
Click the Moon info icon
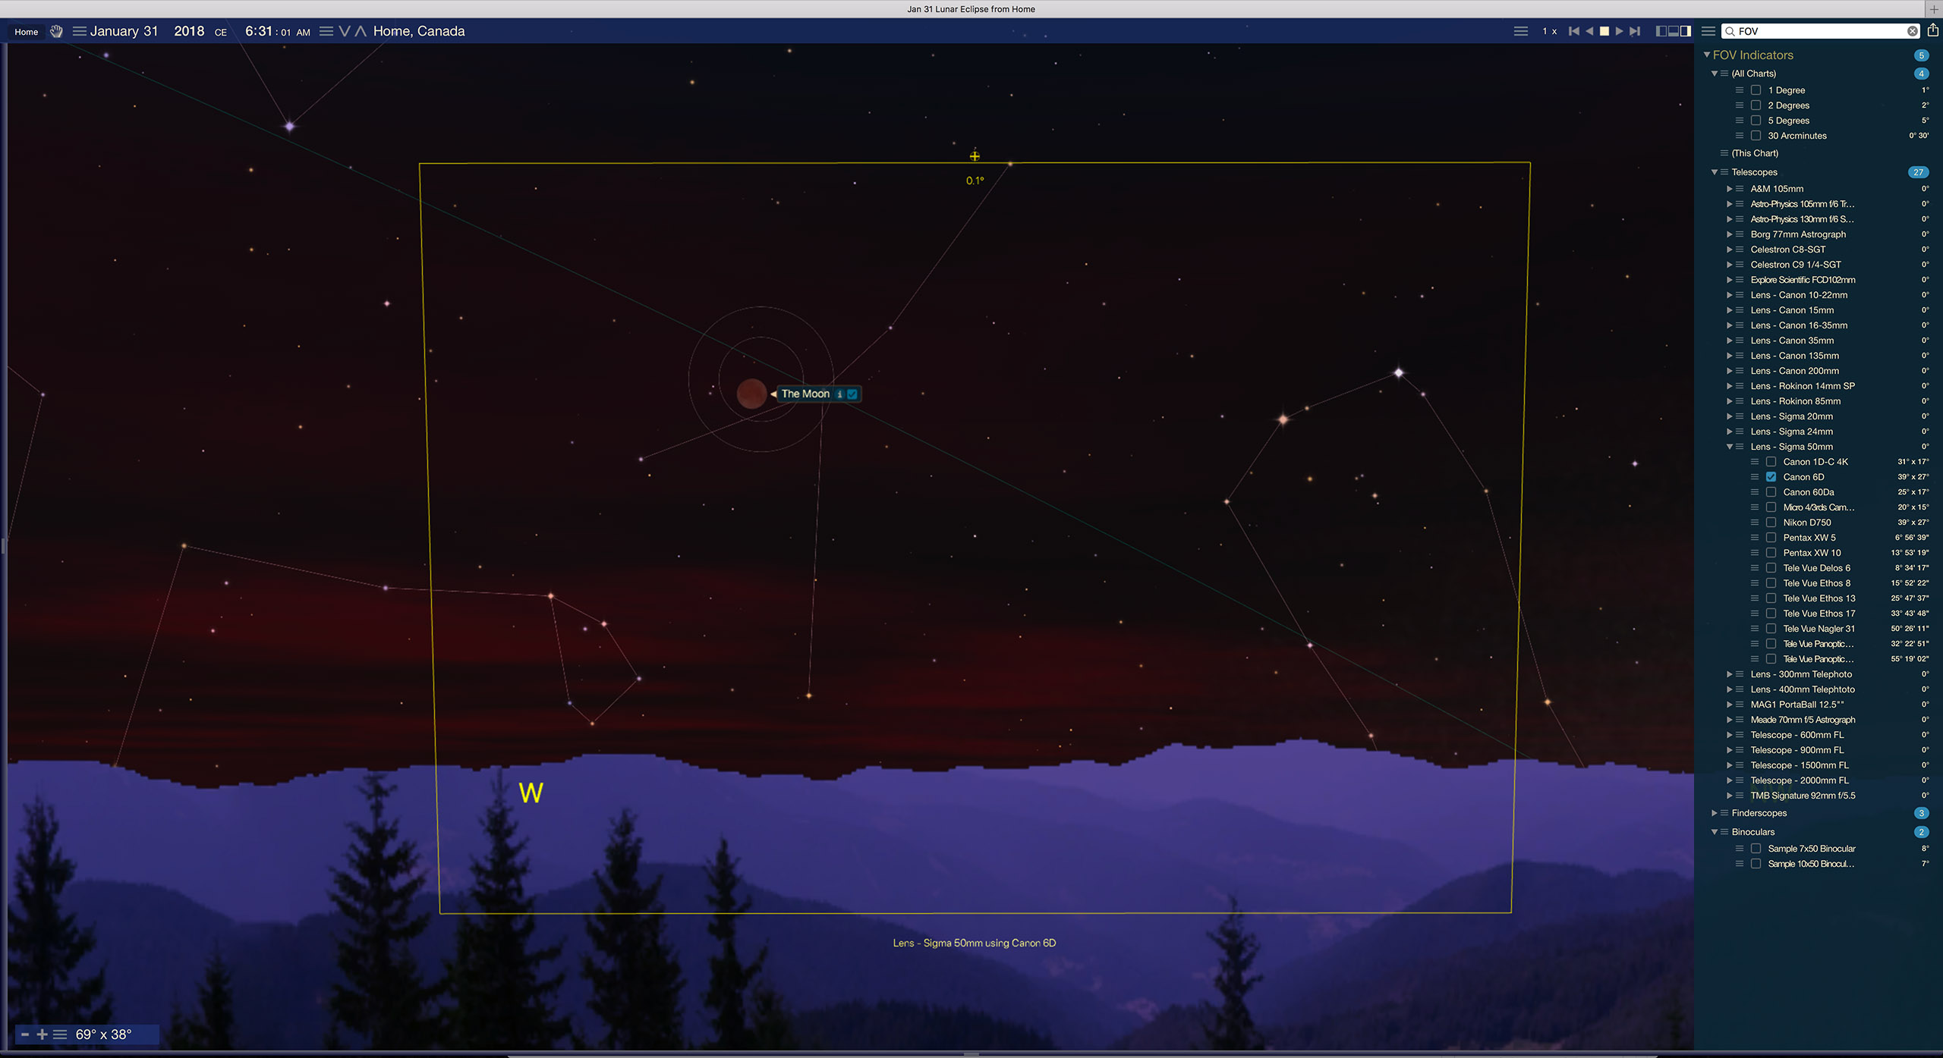(x=839, y=394)
